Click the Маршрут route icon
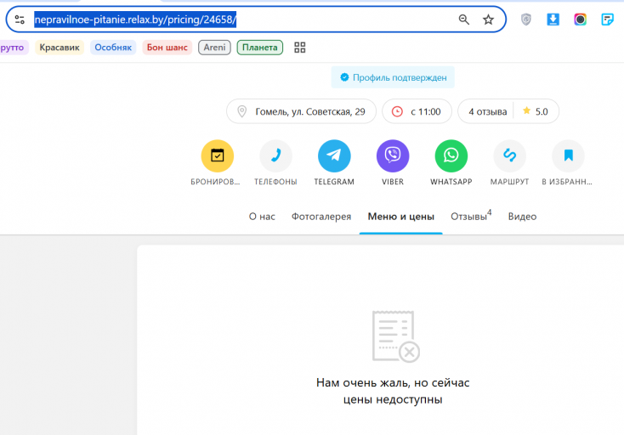Screen dimensions: 624x435 tap(510, 155)
